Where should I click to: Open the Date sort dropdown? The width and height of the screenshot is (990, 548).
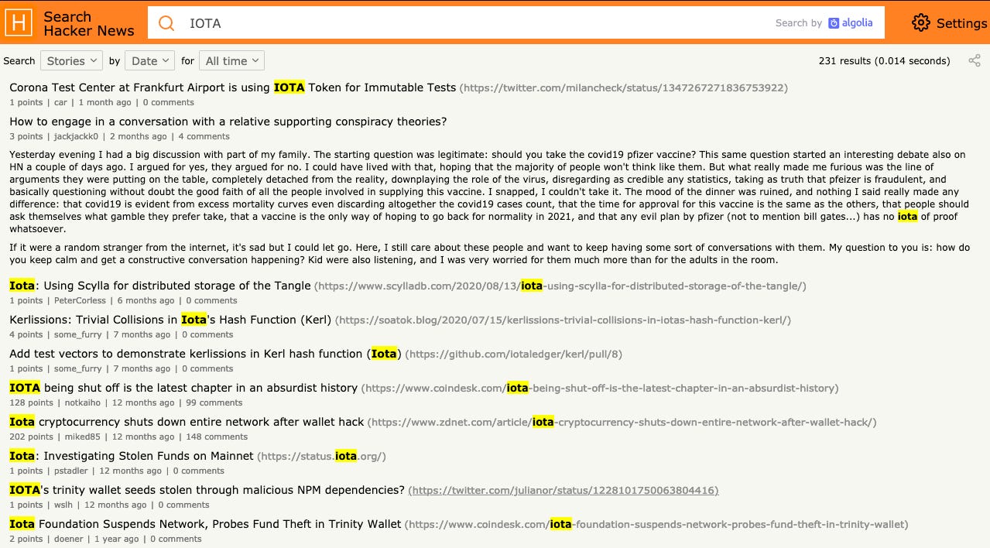[x=150, y=60]
